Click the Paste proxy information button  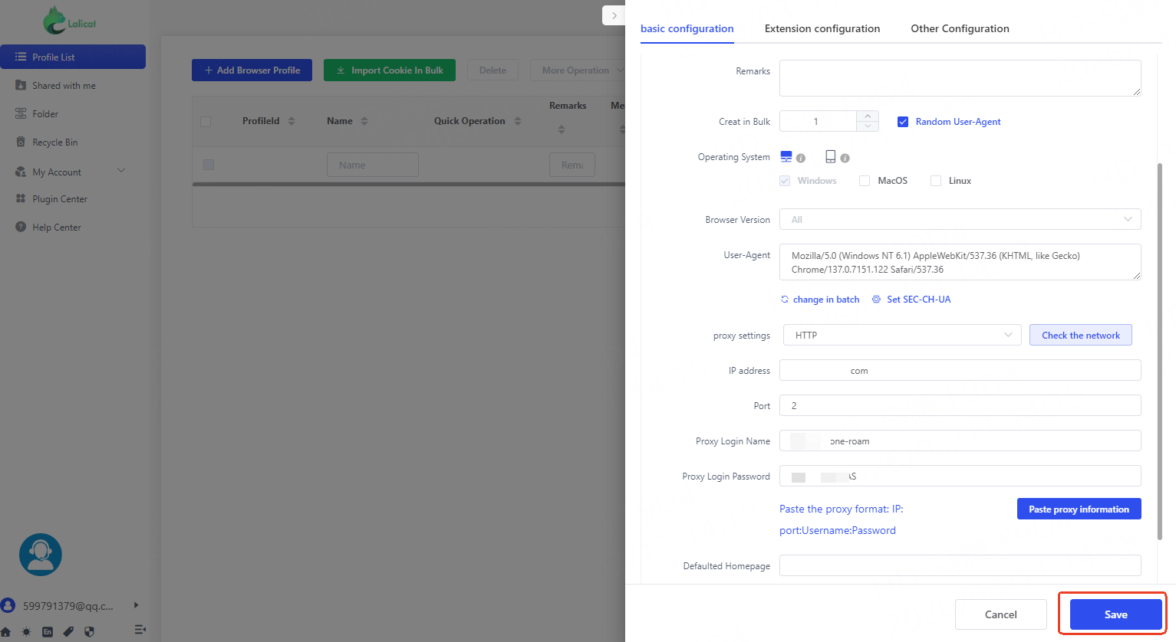pyautogui.click(x=1079, y=509)
